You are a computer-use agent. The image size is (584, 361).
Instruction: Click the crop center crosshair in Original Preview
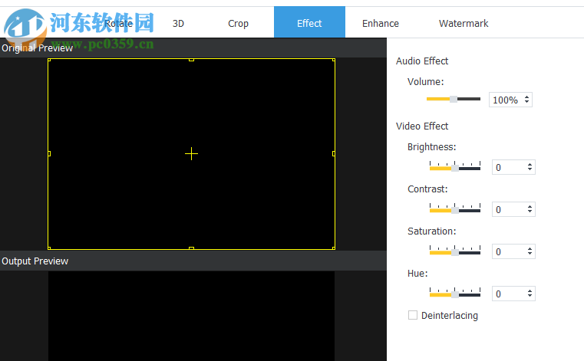pos(191,154)
